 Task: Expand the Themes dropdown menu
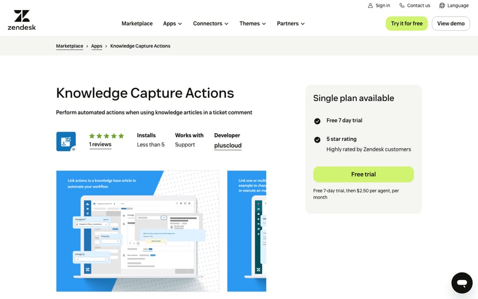(253, 23)
